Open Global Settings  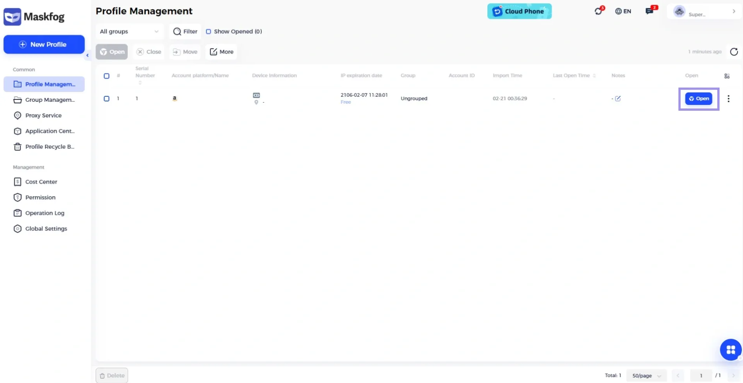point(45,228)
